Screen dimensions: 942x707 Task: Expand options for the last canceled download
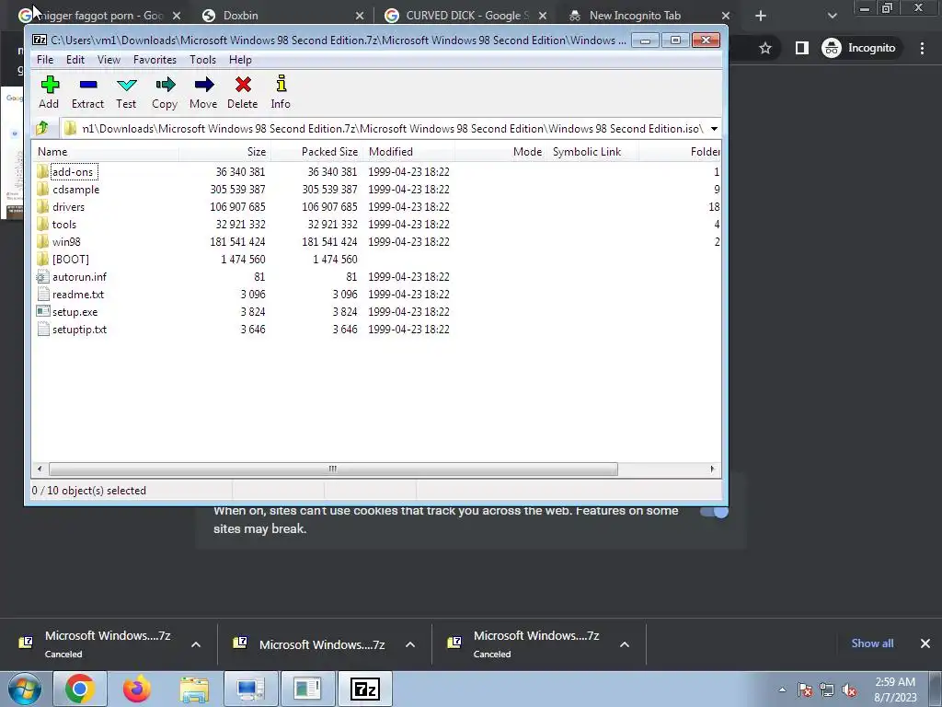click(x=625, y=644)
